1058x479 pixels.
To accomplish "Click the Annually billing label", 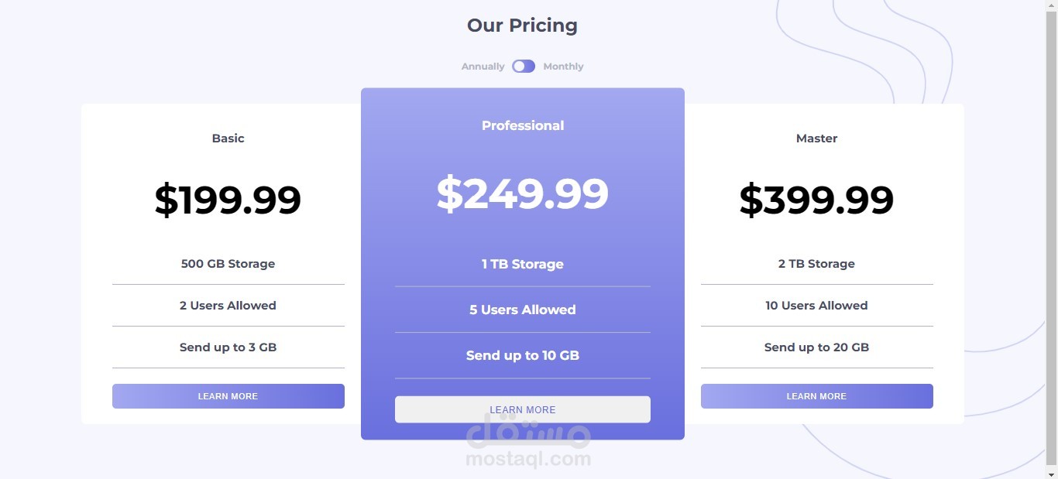I will tap(483, 67).
